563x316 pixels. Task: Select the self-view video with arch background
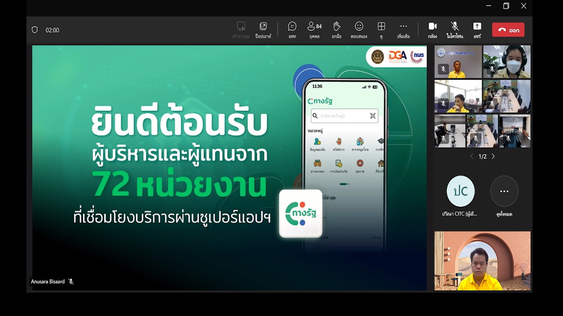[x=483, y=261]
